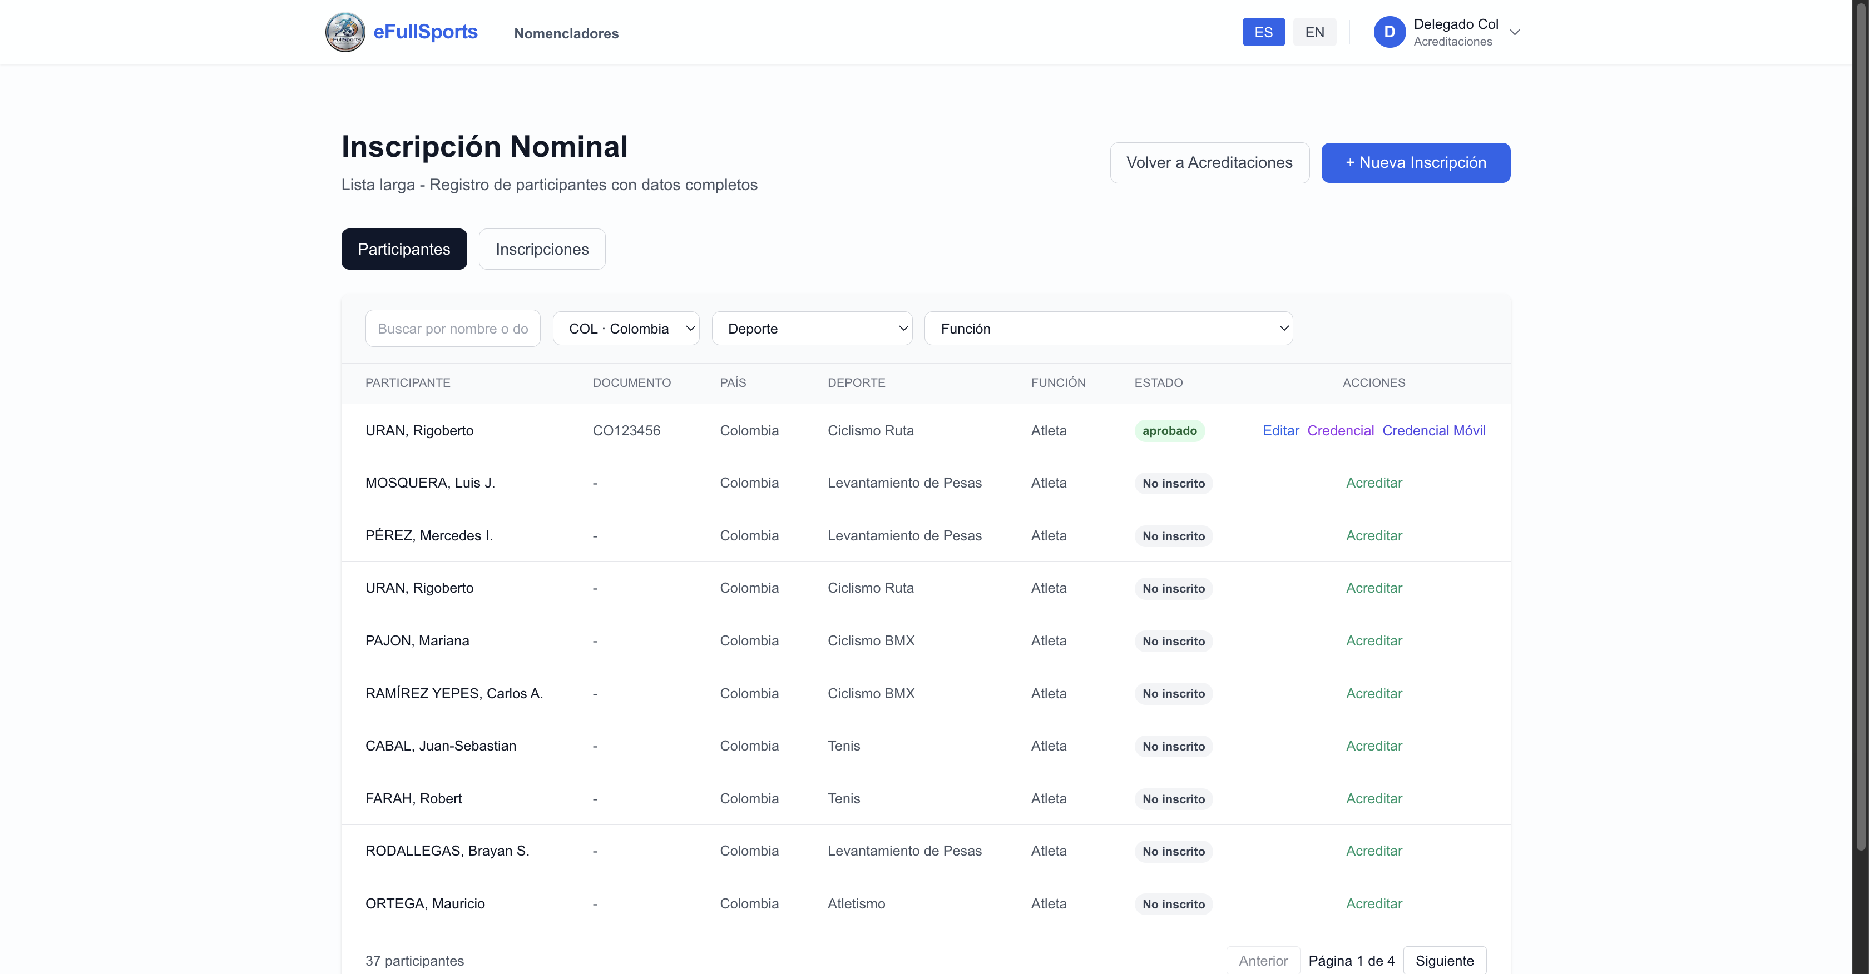
Task: Expand the Delegado Col user menu chevron
Action: pyautogui.click(x=1514, y=32)
